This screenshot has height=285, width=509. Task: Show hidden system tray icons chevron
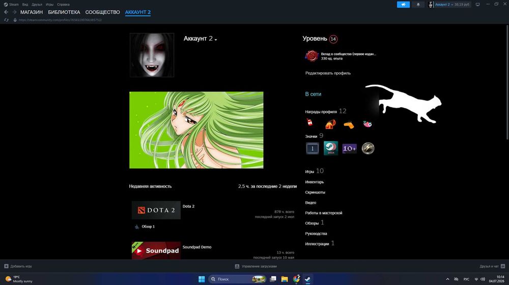[x=447, y=279]
